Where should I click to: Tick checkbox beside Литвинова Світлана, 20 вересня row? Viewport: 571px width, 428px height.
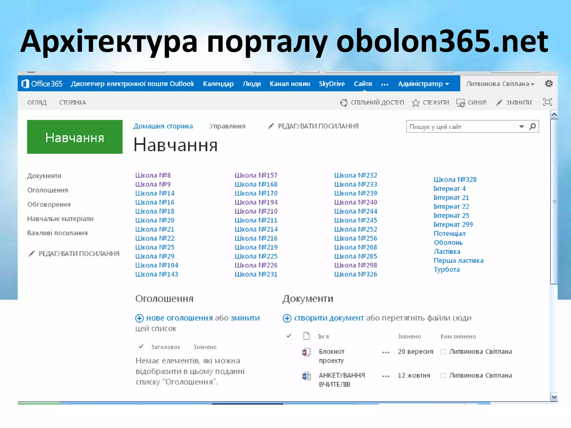(x=443, y=352)
